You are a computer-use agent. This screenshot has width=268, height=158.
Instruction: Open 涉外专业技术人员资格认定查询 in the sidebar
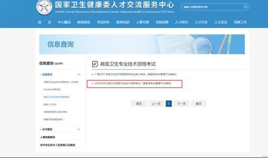[x=58, y=145]
